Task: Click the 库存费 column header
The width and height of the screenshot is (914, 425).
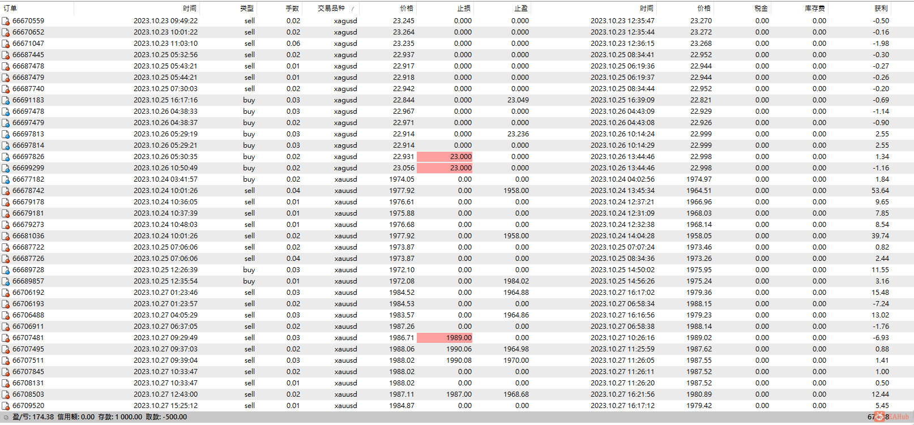Action: click(x=815, y=8)
